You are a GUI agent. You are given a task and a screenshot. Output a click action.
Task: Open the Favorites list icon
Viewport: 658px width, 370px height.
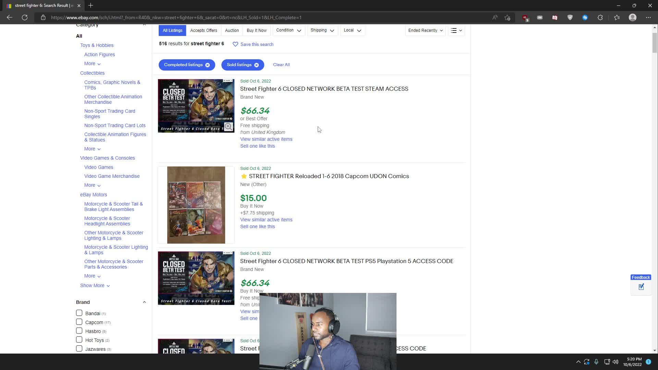[x=617, y=17]
